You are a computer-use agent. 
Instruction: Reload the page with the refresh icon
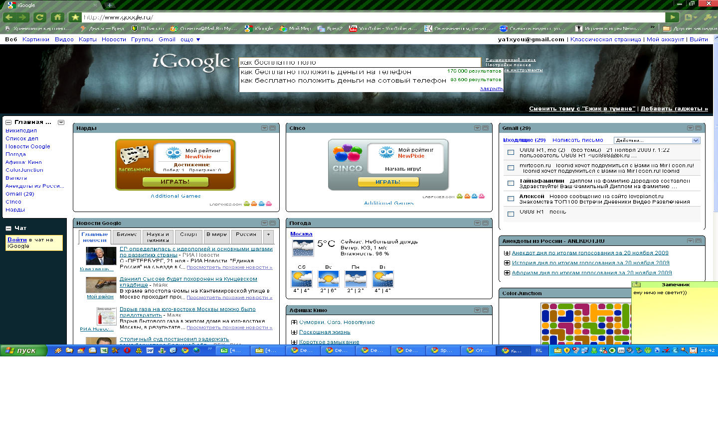click(x=39, y=17)
